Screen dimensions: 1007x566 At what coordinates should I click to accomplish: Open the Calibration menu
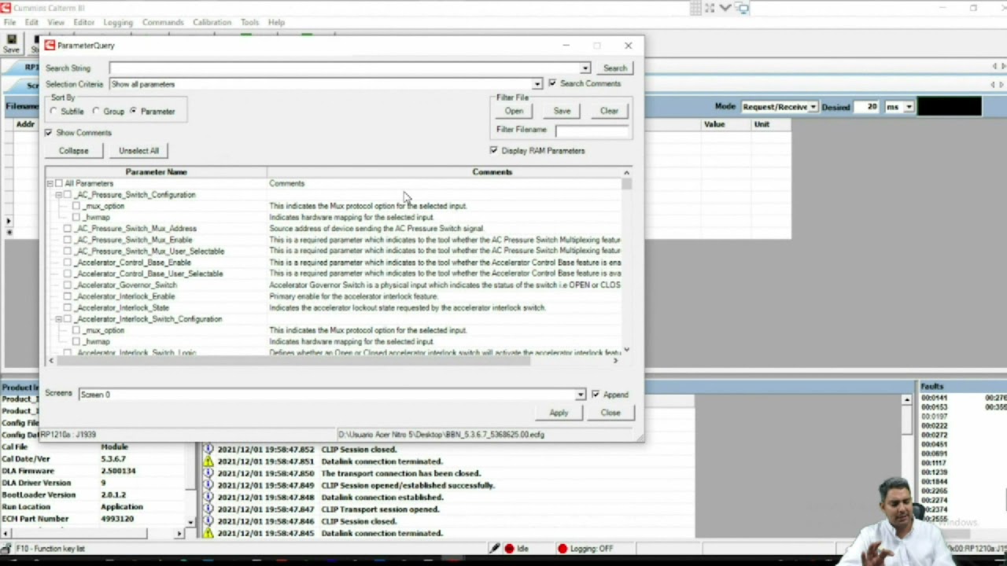coord(212,22)
